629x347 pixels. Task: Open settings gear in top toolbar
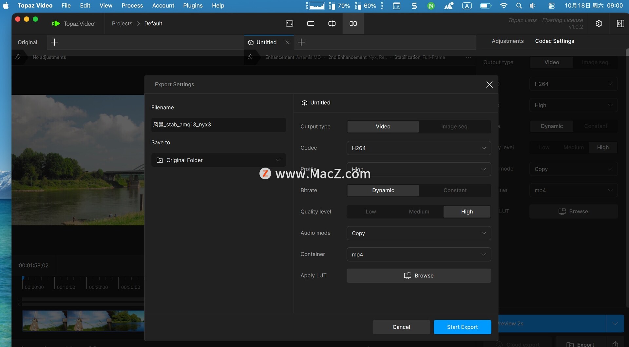[599, 24]
